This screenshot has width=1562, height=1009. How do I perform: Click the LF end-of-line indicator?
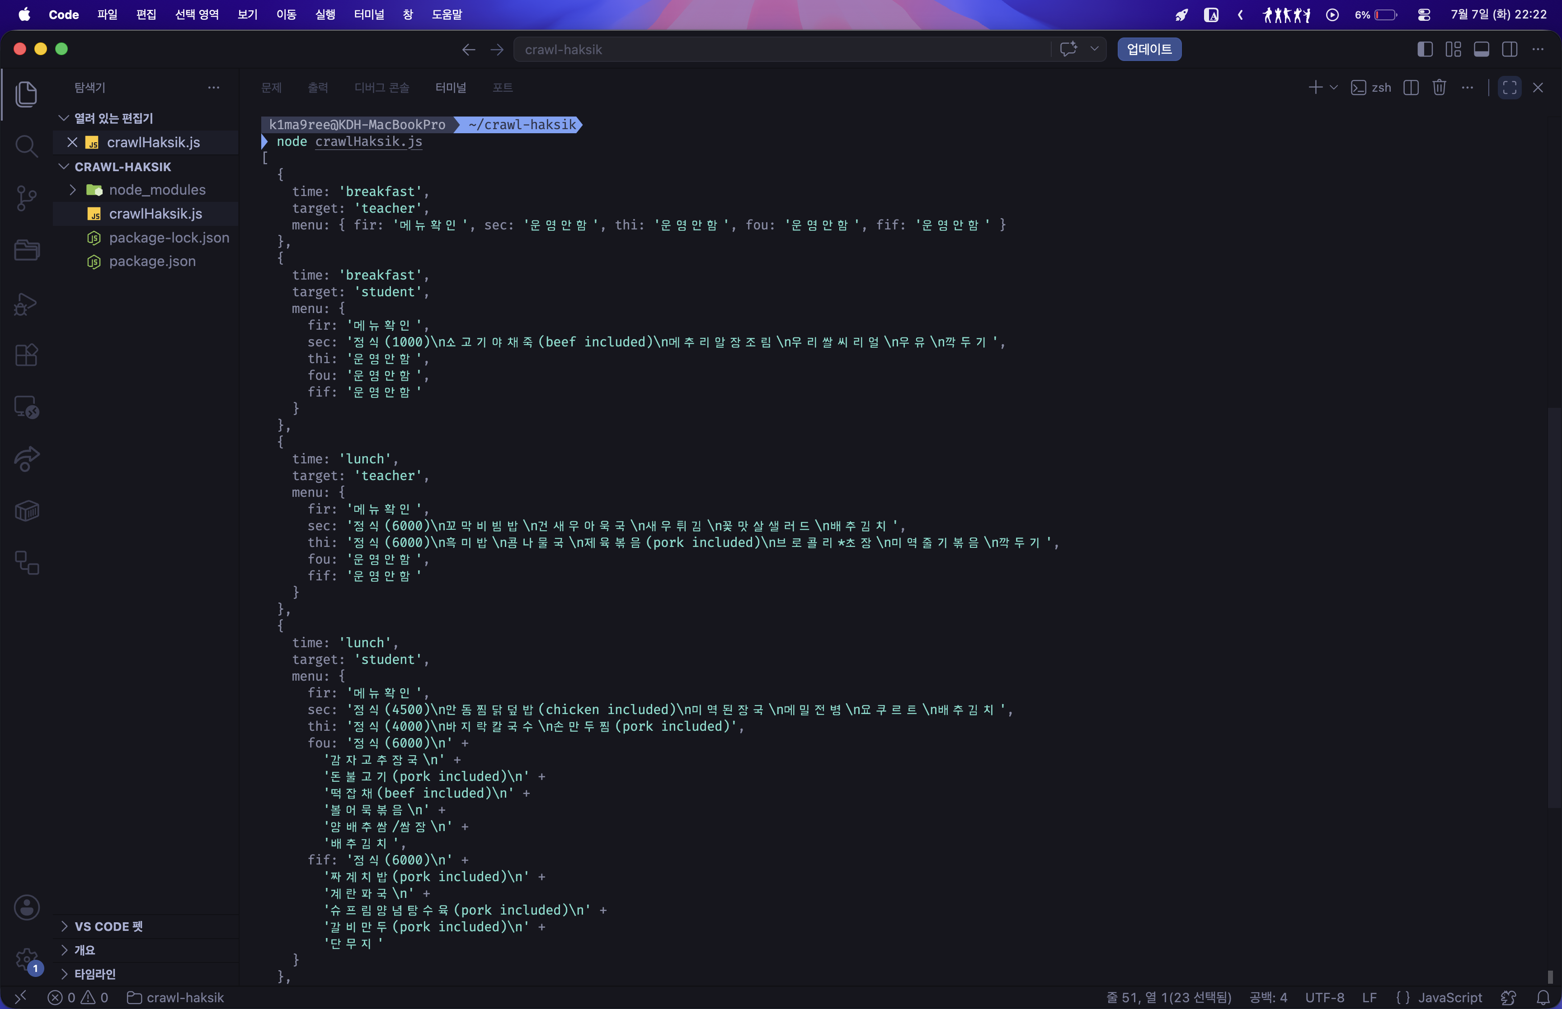1369,997
